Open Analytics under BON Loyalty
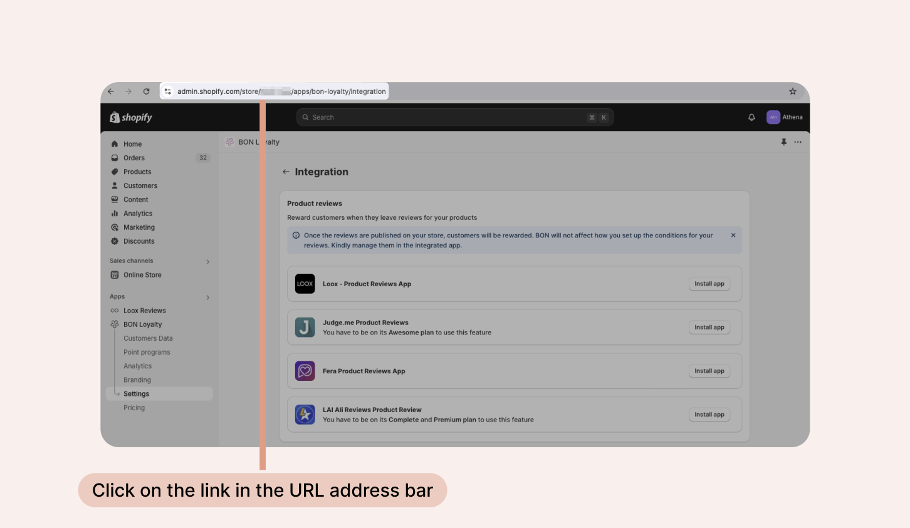 coord(137,366)
